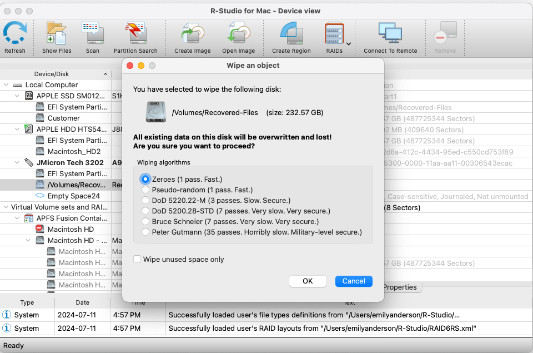
Task: Open the RAIDs dropdown arrow
Action: coord(349,44)
